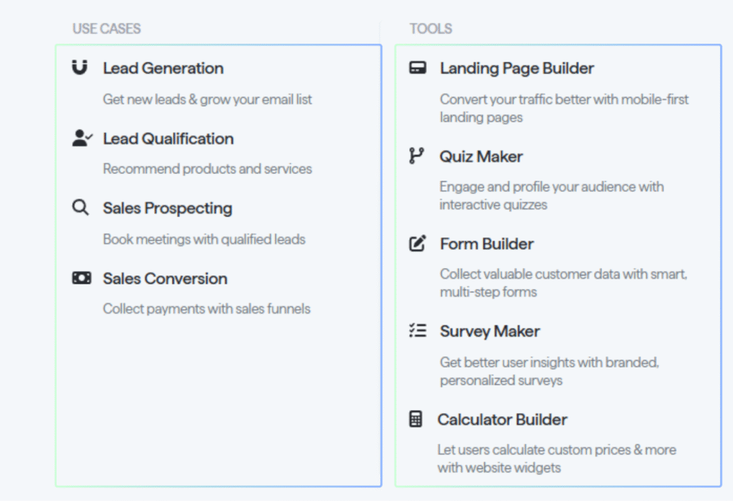Click the calculator icon for Calculator Builder

pyautogui.click(x=416, y=419)
